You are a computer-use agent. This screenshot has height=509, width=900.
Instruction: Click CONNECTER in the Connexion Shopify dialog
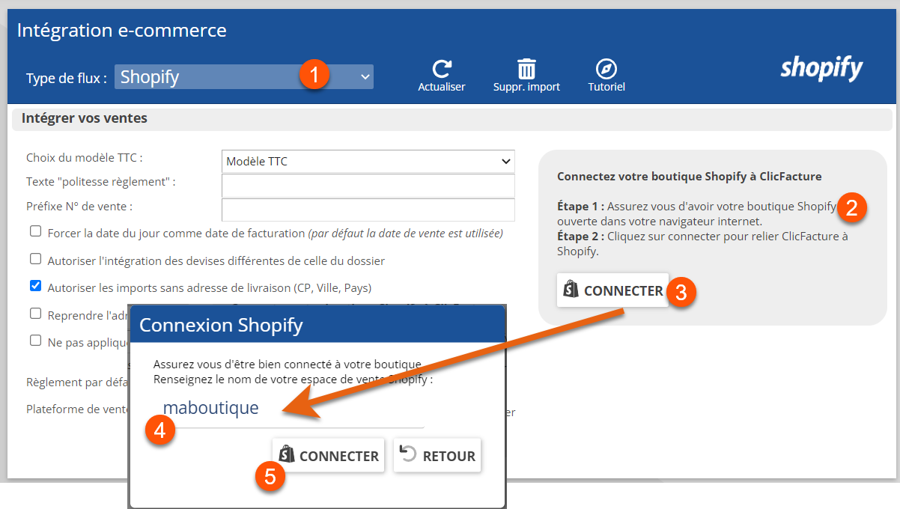point(328,455)
